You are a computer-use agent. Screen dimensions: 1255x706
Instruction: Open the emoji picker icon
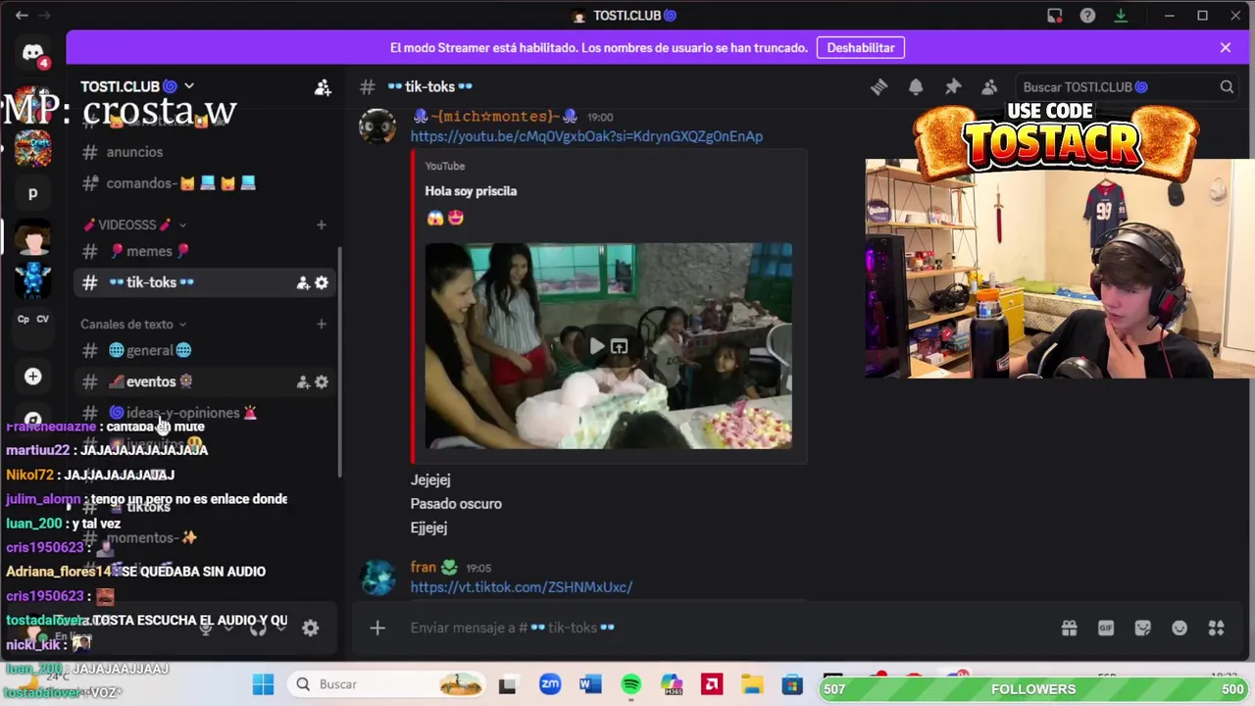coord(1180,629)
